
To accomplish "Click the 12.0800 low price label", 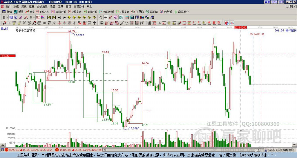I will (134, 128).
